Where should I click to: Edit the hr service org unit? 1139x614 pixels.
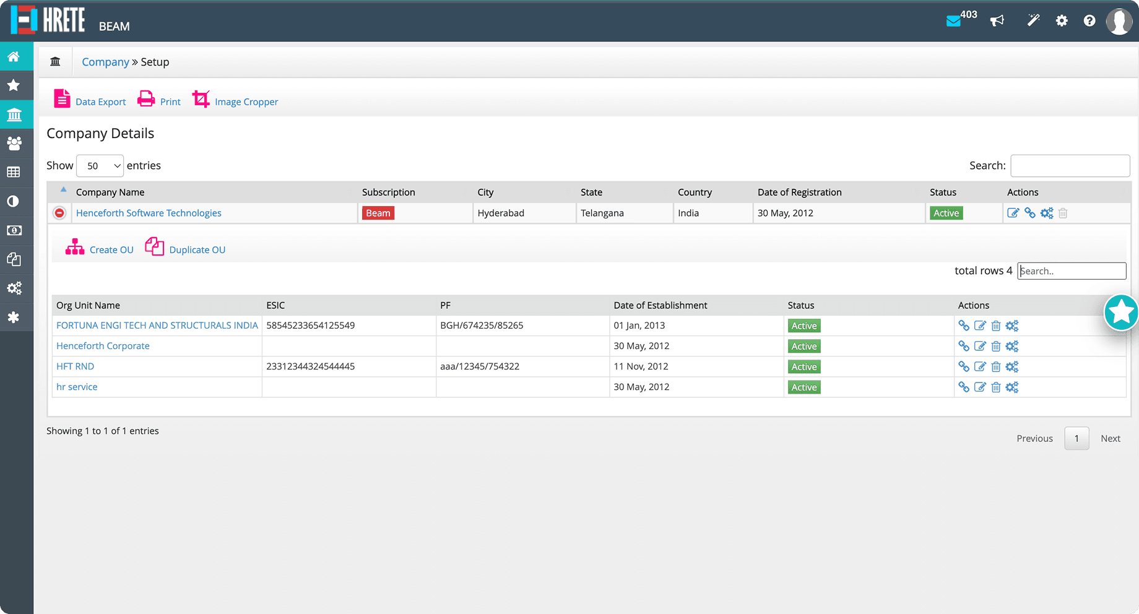(x=980, y=387)
